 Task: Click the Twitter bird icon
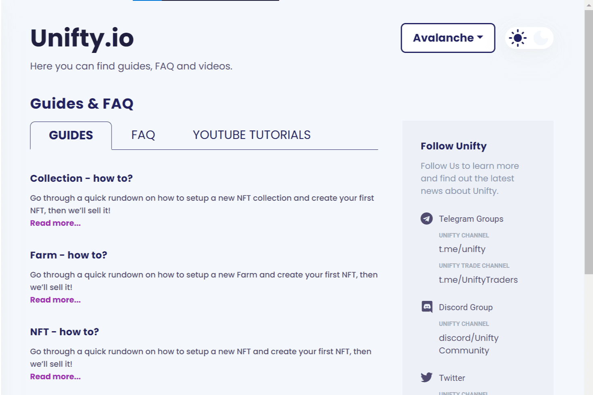tap(426, 377)
